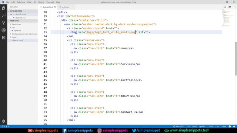Click the editor vertical scrollbar thumb

click(x=236, y=59)
